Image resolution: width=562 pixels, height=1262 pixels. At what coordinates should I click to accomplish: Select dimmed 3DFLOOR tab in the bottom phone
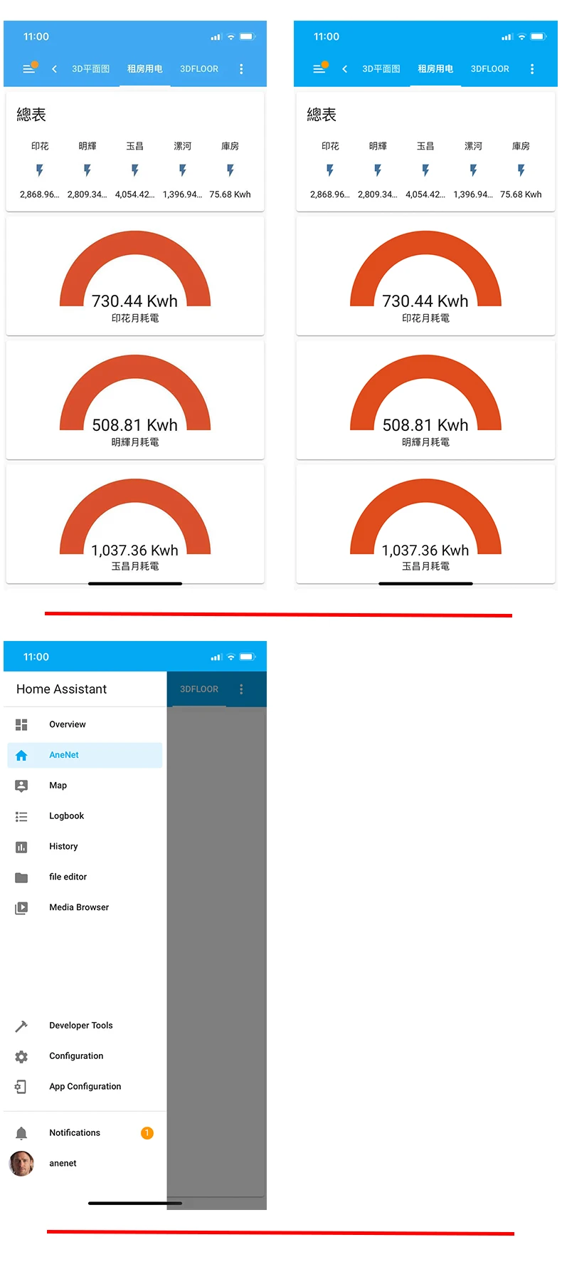click(x=199, y=689)
